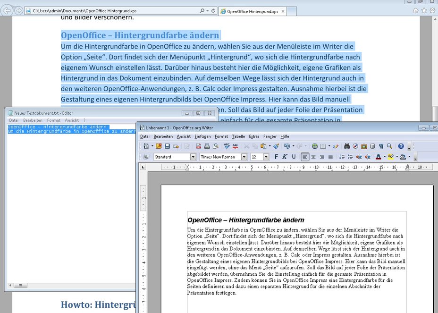Image resolution: width=438 pixels, height=313 pixels.
Task: Open the Navigator compass icon
Action: (355, 146)
